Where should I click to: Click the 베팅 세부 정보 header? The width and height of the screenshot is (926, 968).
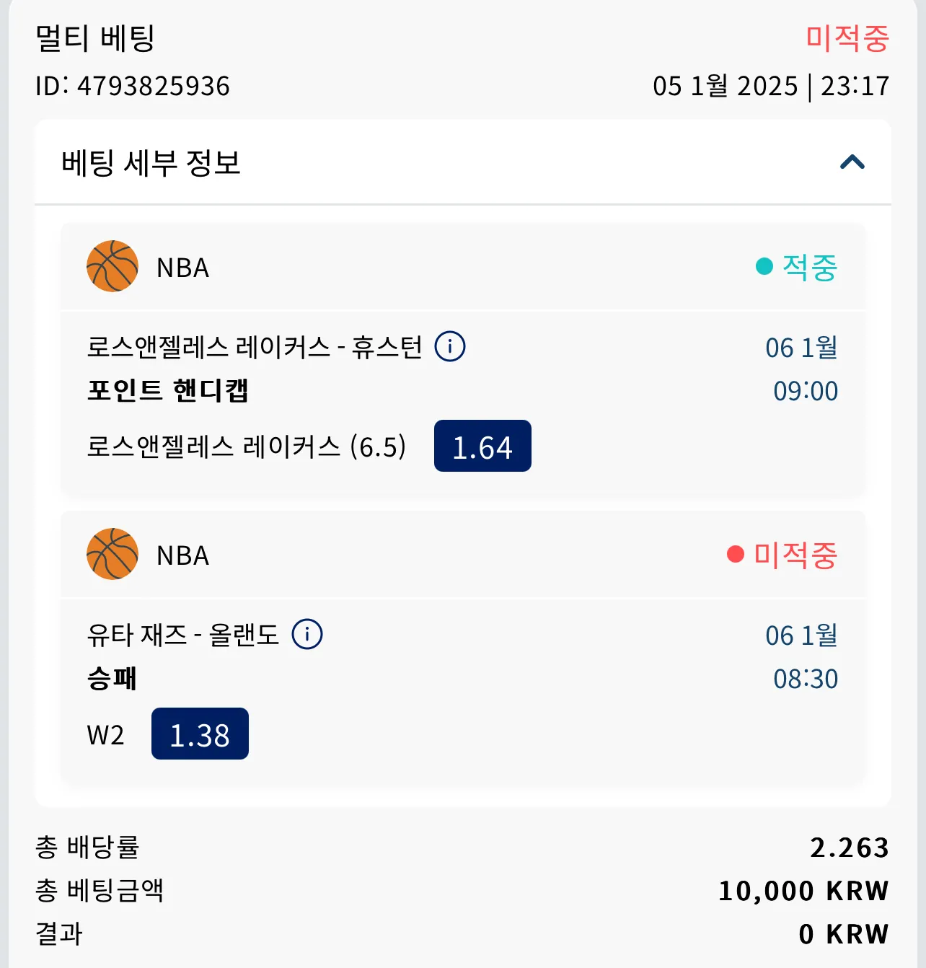(151, 163)
